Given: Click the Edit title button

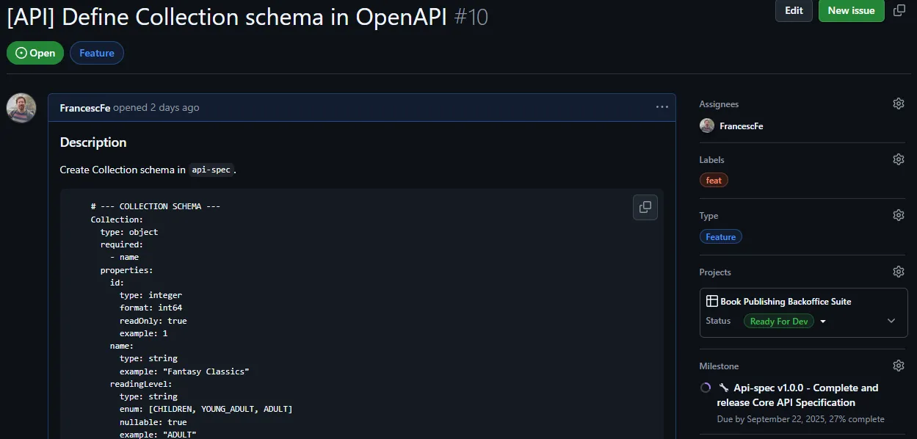Looking at the screenshot, I should click(794, 10).
